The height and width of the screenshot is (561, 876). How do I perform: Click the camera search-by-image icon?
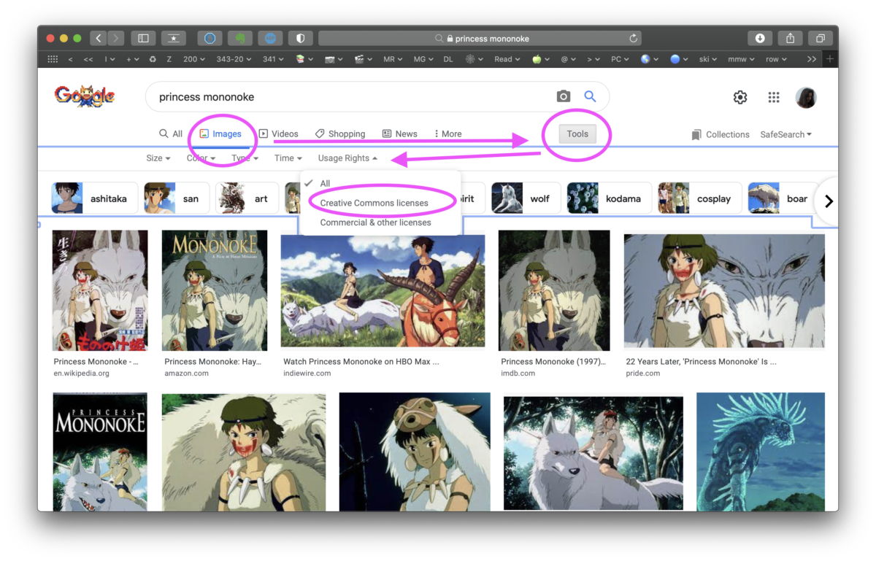click(563, 96)
